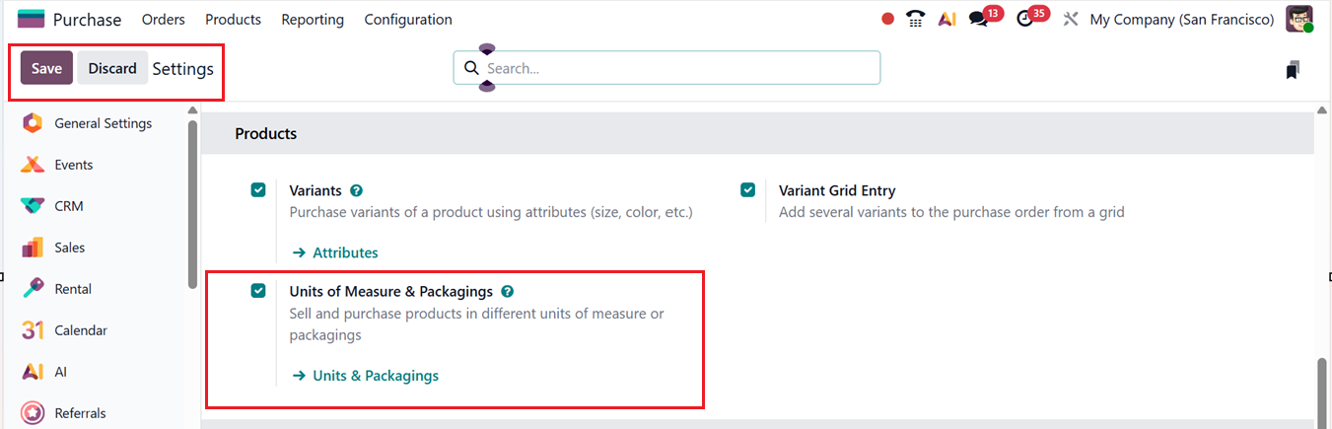1332x429 pixels.
Task: Click the debug tools wrench icon
Action: [1071, 19]
